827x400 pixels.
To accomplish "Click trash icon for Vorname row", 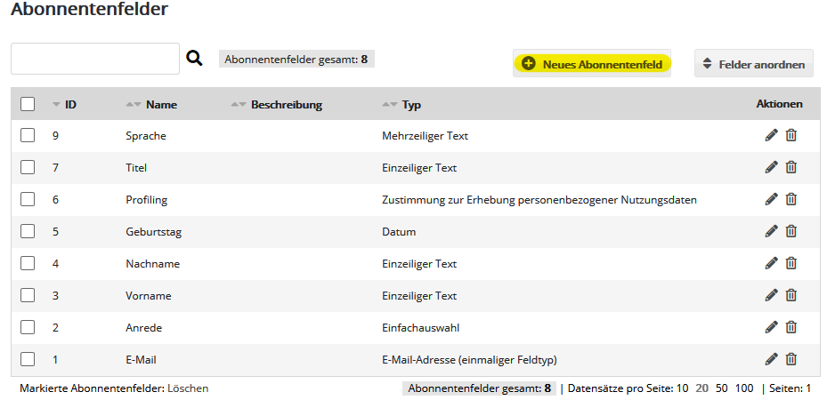I will [x=791, y=295].
